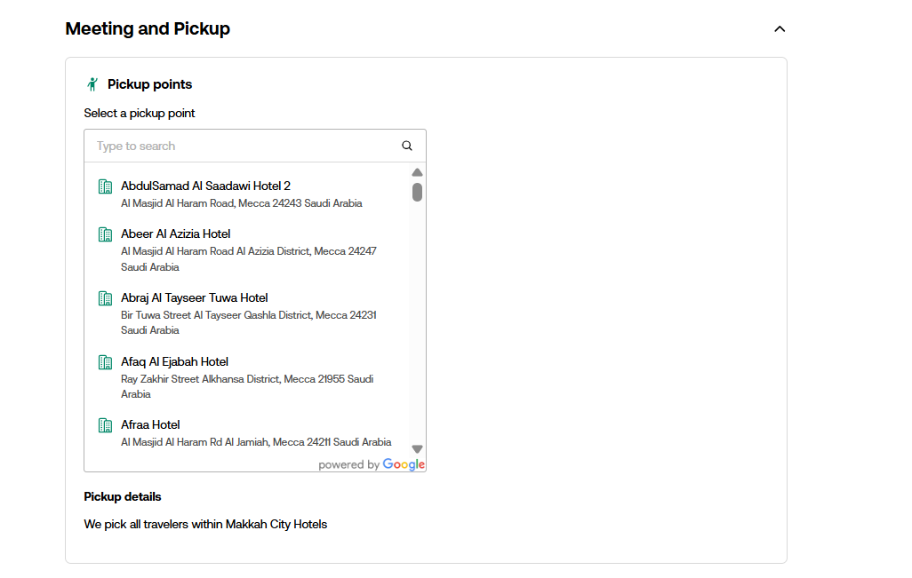Click building icon beside Afraa Hotel
912x578 pixels.
(x=105, y=425)
